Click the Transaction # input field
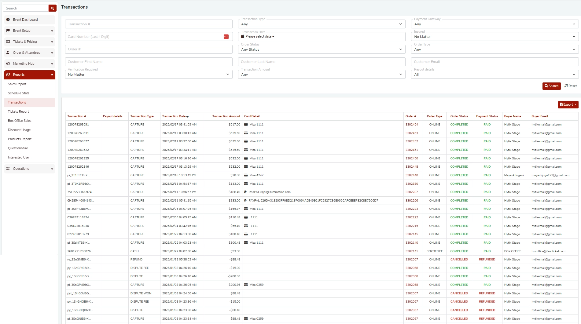The image size is (581, 324). pyautogui.click(x=149, y=24)
